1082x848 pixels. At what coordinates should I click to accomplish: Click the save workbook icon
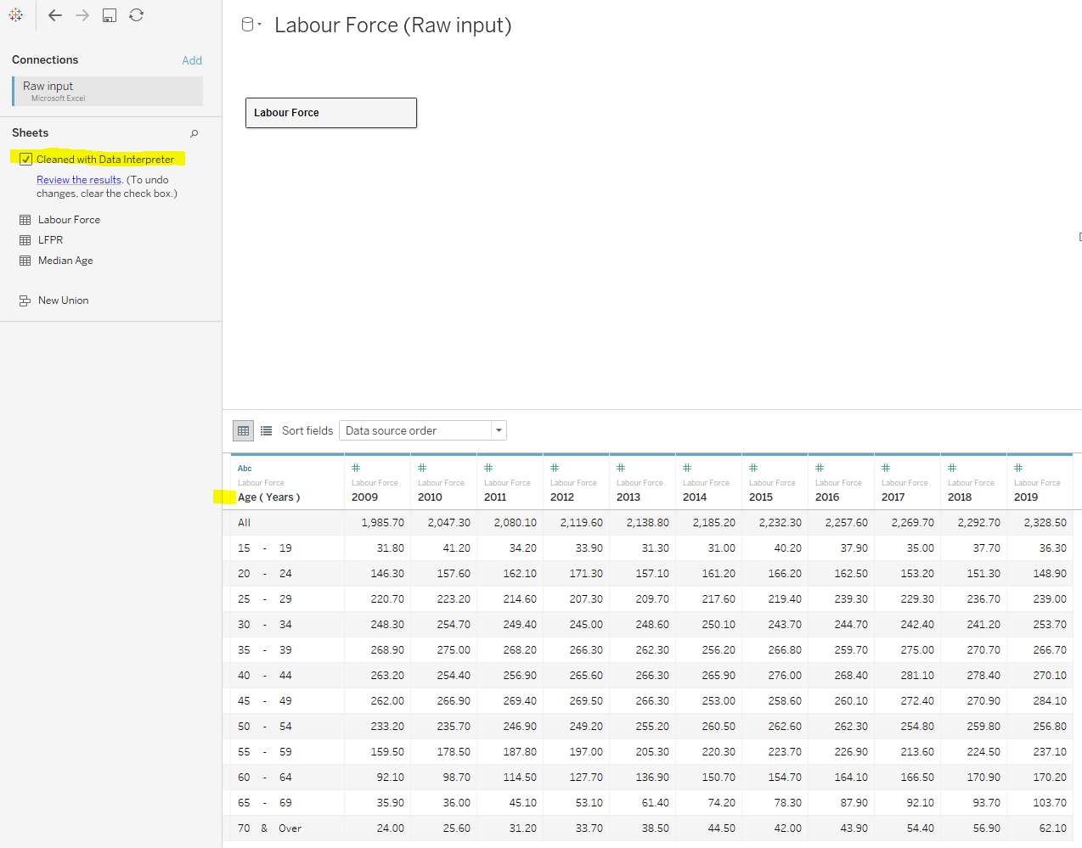point(109,14)
